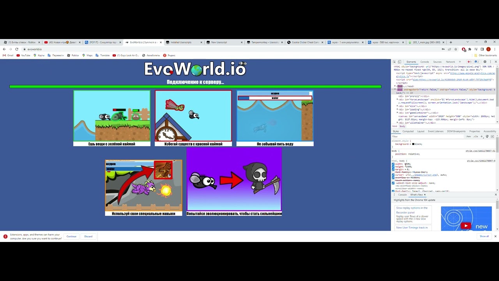Expand the div id="kick" node
The height and width of the screenshot is (281, 499).
coord(397,106)
